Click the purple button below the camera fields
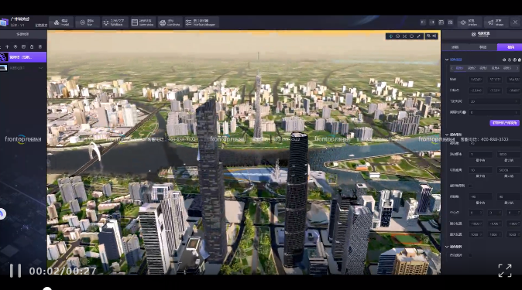Screen dimensions: 522x290 coord(504,123)
